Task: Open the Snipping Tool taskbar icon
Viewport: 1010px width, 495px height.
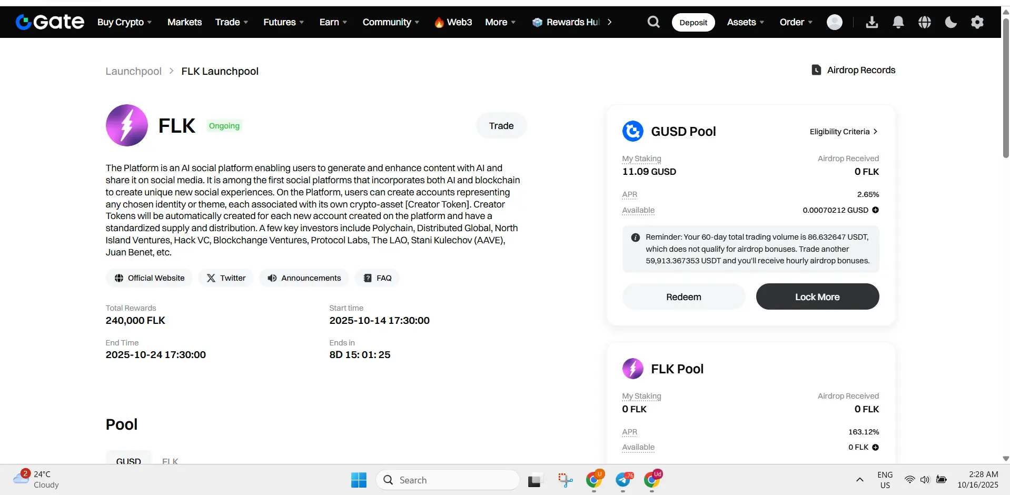Action: click(565, 480)
